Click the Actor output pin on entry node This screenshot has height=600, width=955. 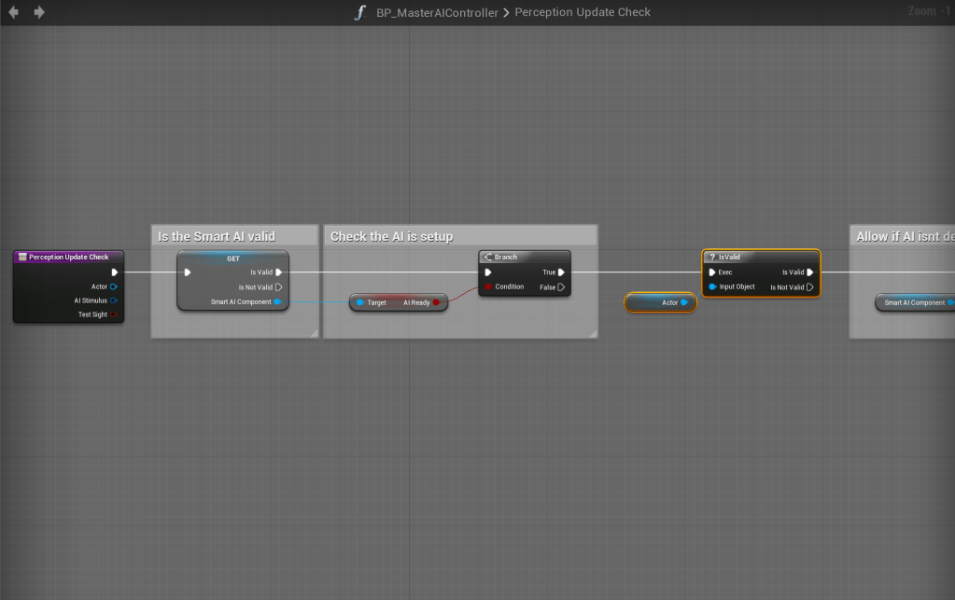(113, 286)
